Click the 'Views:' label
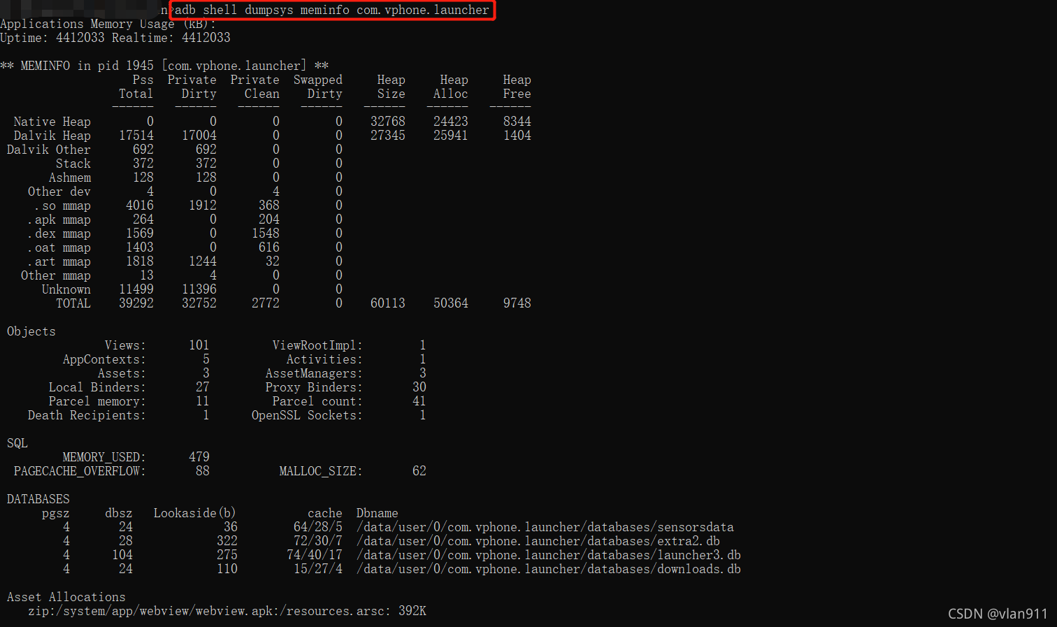 pos(126,345)
